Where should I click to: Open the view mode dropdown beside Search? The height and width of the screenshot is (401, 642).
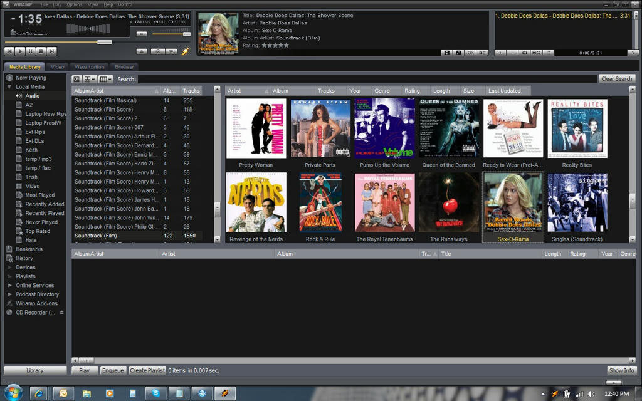click(x=90, y=79)
